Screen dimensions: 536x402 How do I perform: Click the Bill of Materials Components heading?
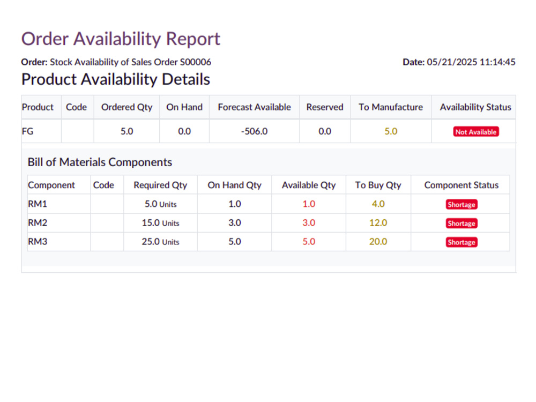point(100,162)
